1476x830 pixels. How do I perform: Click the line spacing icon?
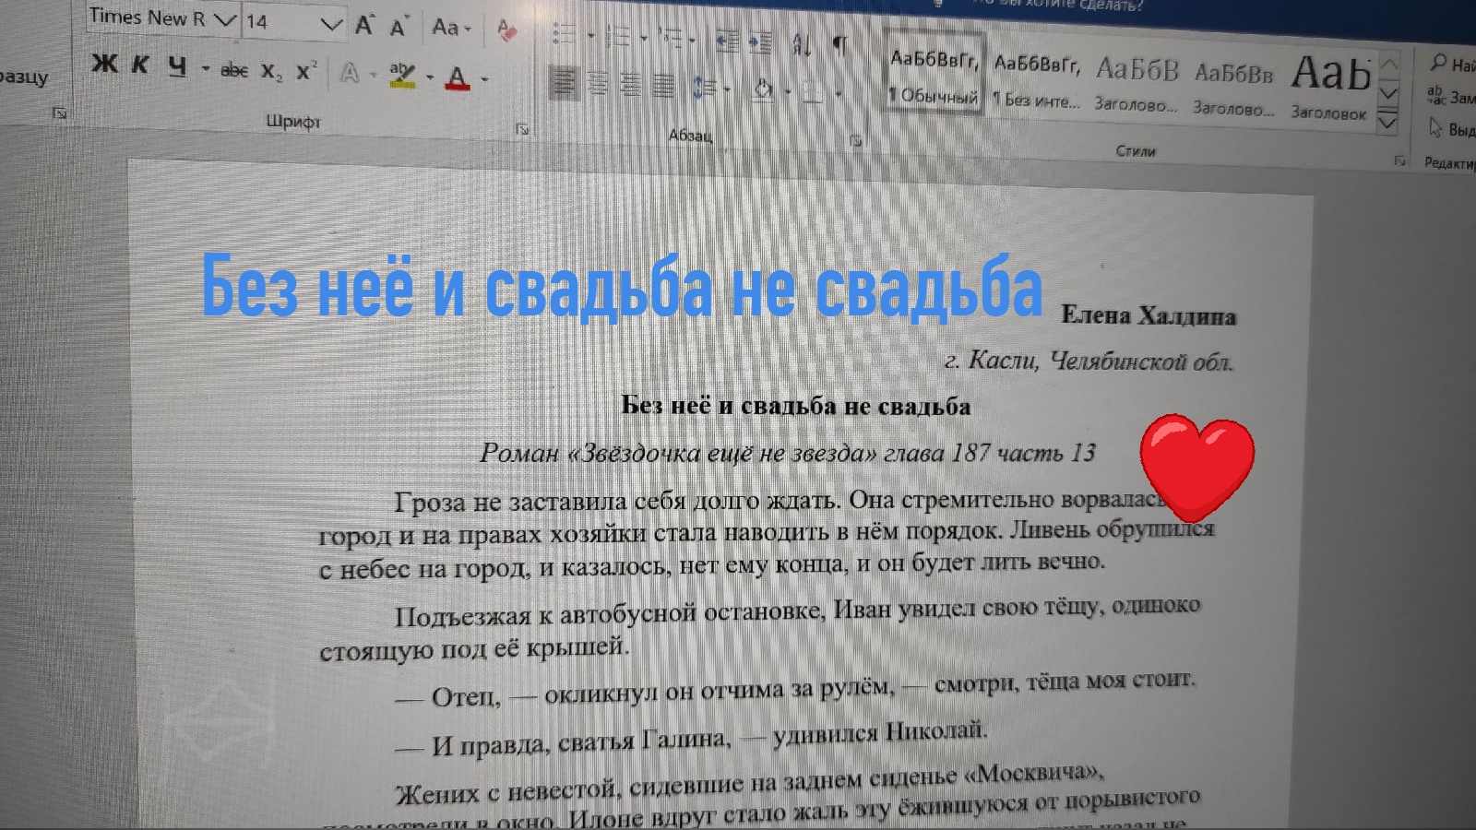click(704, 88)
